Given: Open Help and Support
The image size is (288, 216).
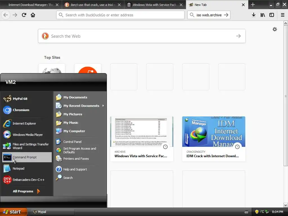Looking at the screenshot, I should [x=80, y=169].
